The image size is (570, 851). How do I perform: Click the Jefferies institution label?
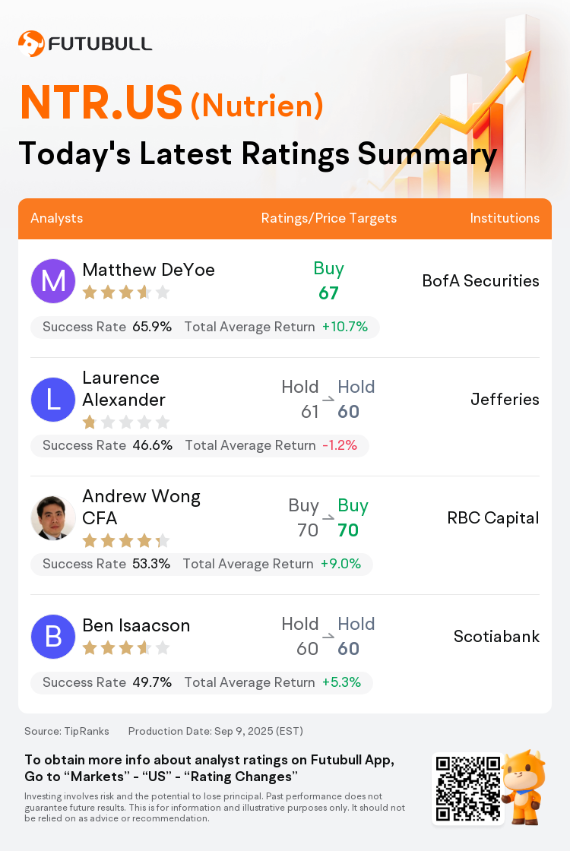[x=505, y=400]
